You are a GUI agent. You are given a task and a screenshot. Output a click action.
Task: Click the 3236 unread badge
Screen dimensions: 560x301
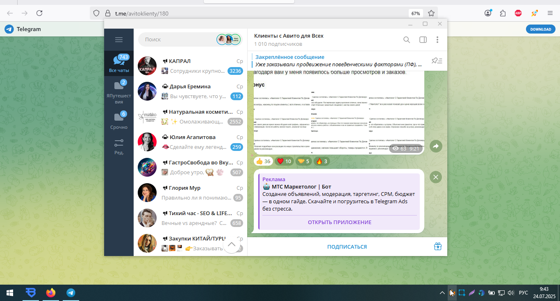point(235,71)
